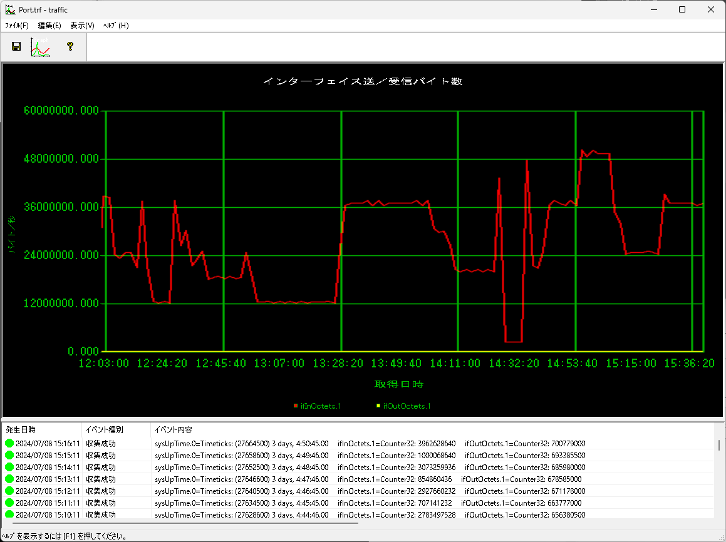Open the ファイル(F) menu

click(17, 26)
